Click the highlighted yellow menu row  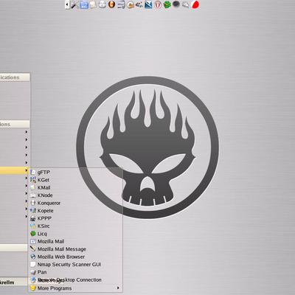[x=14, y=170]
